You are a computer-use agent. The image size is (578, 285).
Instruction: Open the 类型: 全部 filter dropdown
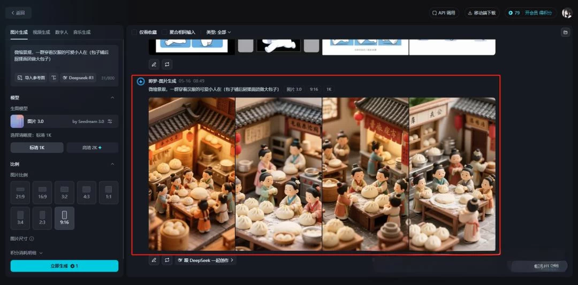point(218,32)
